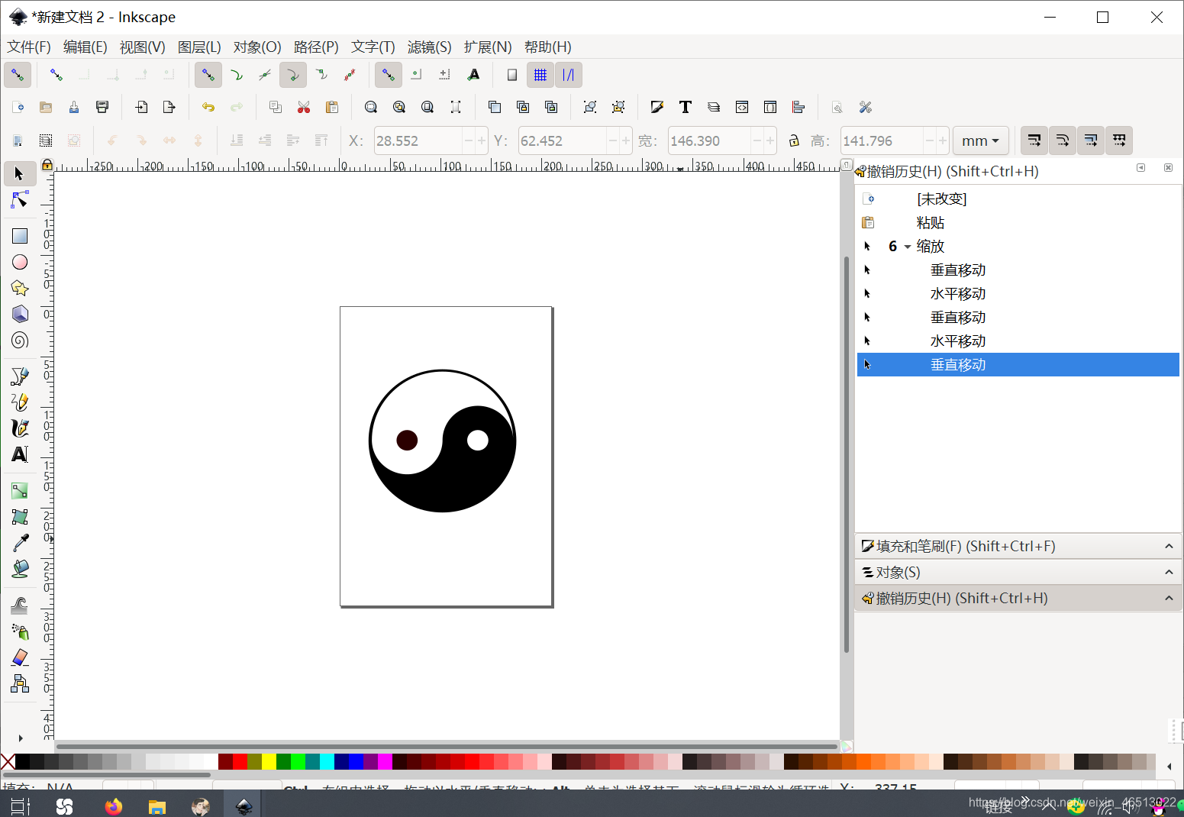Open File Explorer from the taskbar
Image resolution: width=1184 pixels, height=817 pixels.
pos(157,806)
